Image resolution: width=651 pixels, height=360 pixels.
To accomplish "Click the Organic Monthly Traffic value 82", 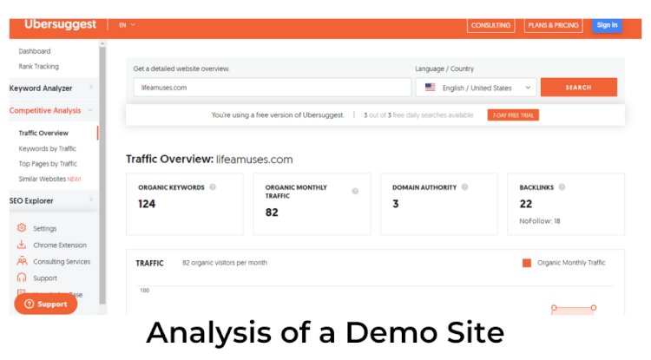I will pos(272,213).
